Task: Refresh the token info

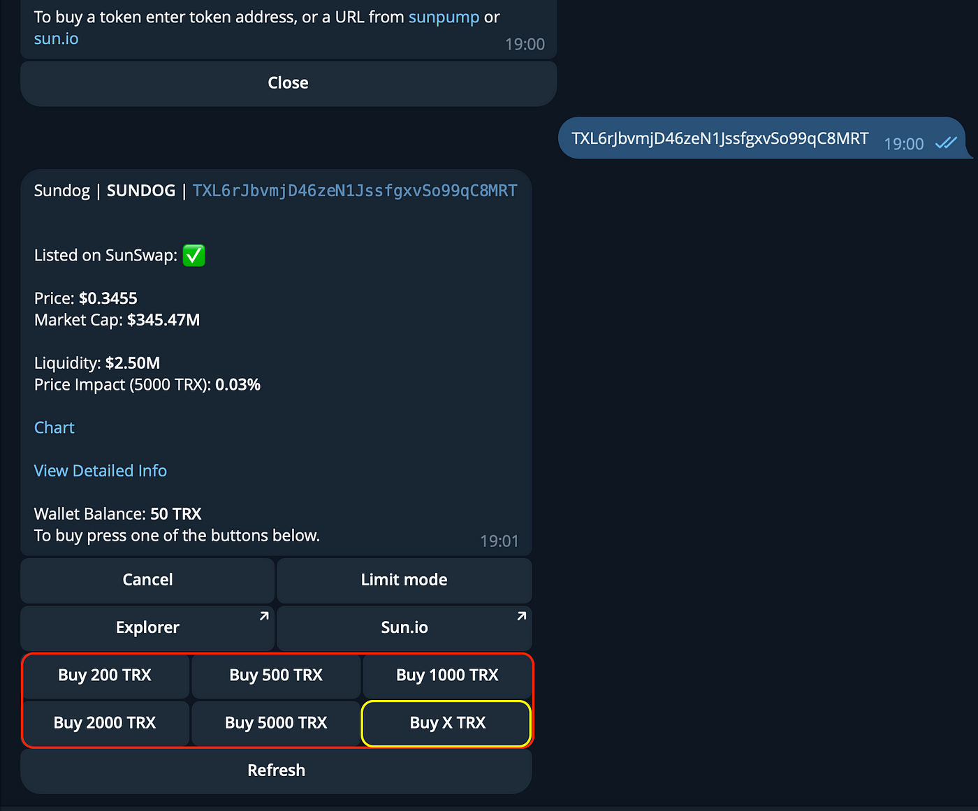Action: [276, 770]
